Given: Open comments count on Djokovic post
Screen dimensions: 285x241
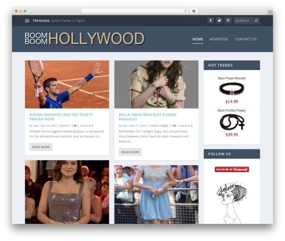Looking at the screenshot, I should [x=74, y=126].
